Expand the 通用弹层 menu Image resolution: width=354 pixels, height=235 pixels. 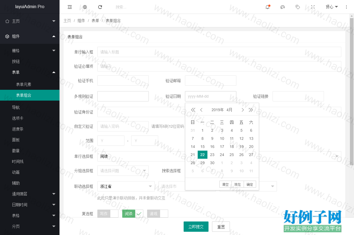pos(30,194)
